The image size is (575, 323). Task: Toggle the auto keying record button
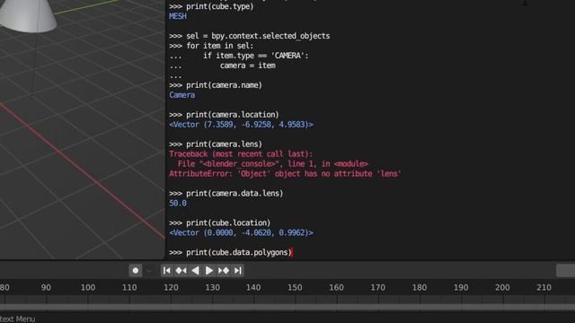(136, 271)
